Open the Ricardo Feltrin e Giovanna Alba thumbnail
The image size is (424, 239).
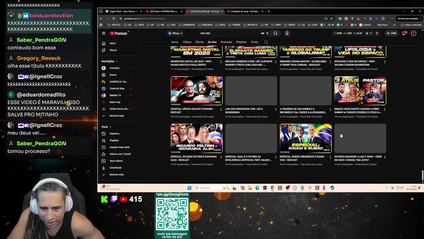coord(196,138)
